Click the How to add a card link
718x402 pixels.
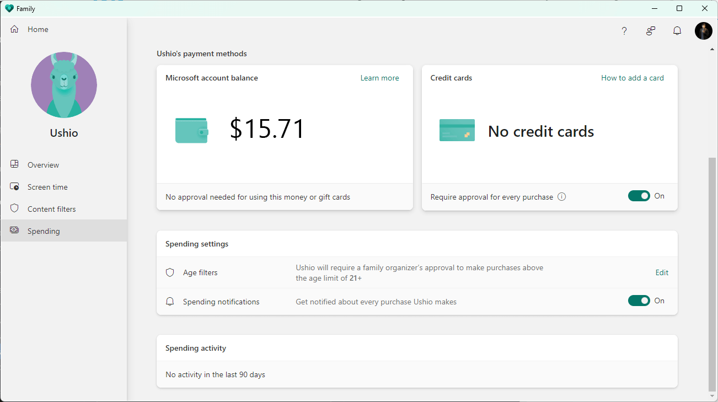coord(633,78)
